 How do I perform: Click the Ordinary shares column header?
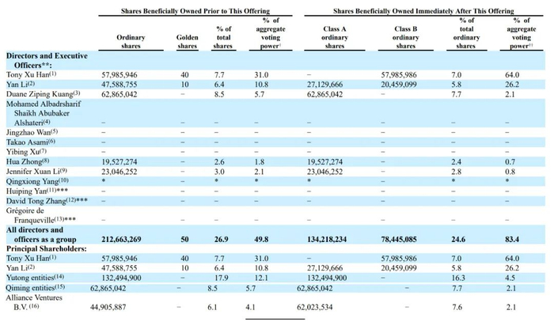click(x=131, y=41)
